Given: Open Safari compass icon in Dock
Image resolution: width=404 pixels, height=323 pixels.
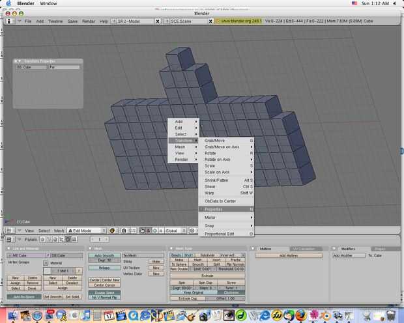Looking at the screenshot, I should click(x=37, y=316).
